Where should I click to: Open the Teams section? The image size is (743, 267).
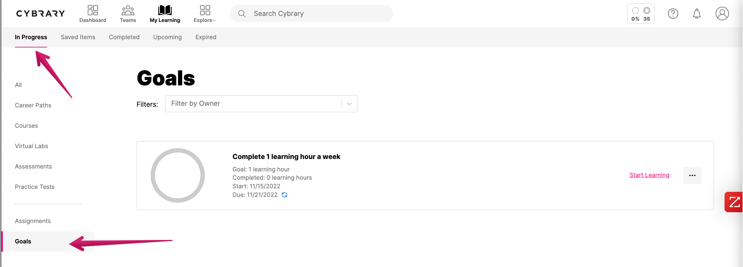(x=128, y=14)
